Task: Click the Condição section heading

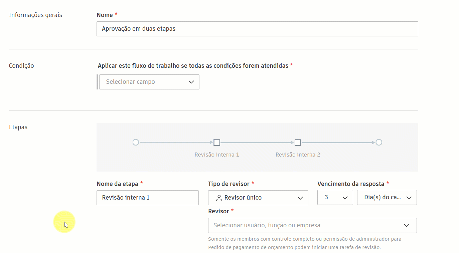Action: pyautogui.click(x=21, y=65)
